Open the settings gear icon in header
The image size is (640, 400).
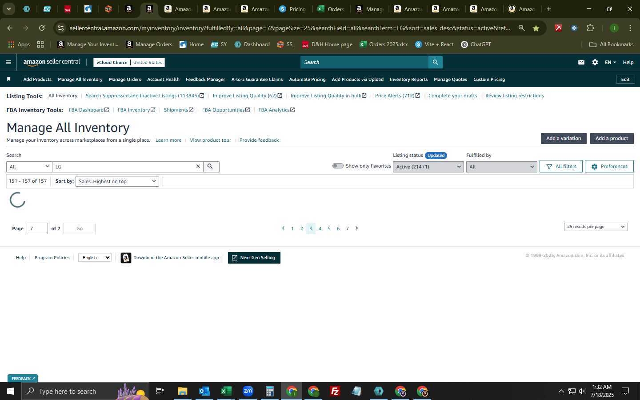[x=595, y=62]
